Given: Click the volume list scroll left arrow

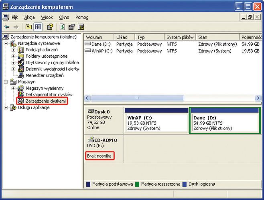Looking at the screenshot, I should (x=87, y=98).
